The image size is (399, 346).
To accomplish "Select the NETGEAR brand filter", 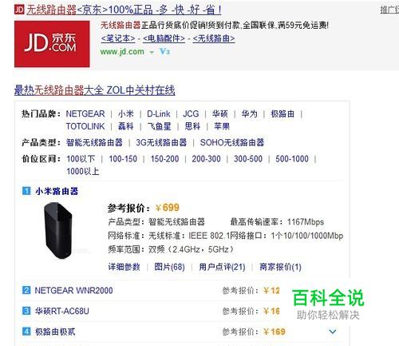I will pyautogui.click(x=85, y=113).
